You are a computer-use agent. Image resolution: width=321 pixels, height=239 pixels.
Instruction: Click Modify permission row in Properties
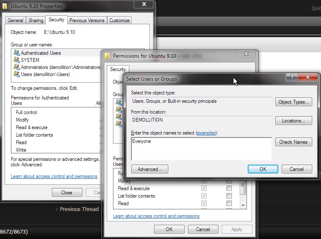[56, 120]
